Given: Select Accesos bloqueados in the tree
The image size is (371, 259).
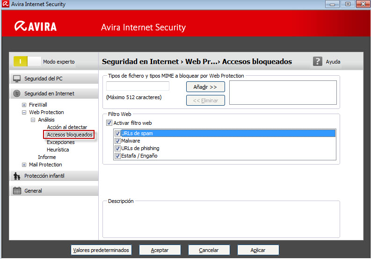Looking at the screenshot, I should pos(70,135).
